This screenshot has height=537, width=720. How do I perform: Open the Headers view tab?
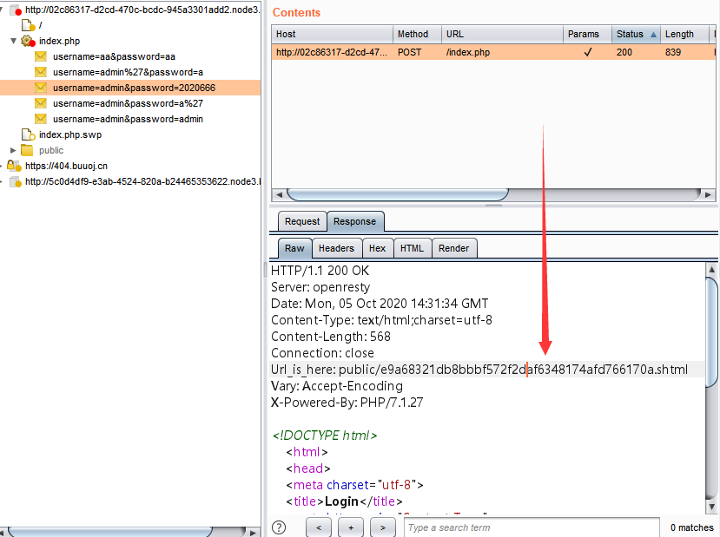[x=337, y=248]
